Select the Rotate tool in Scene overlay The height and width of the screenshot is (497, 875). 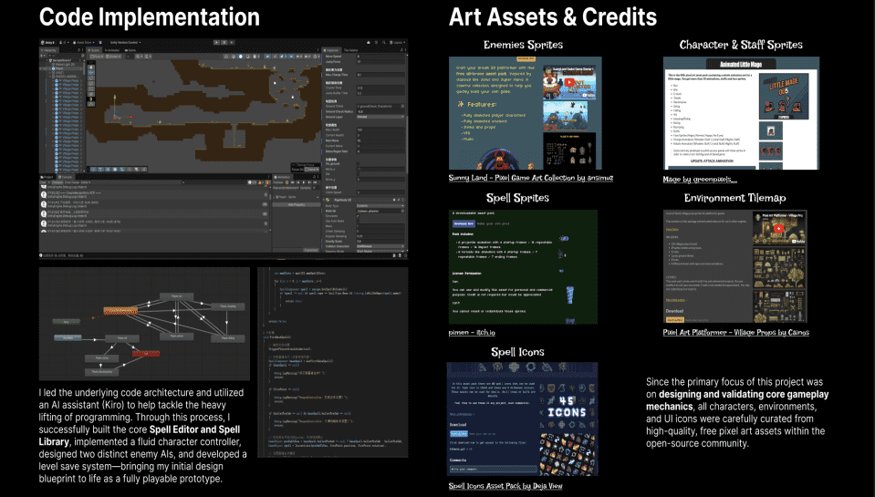(x=91, y=78)
